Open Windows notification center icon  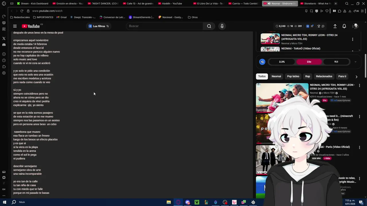pos(361,202)
